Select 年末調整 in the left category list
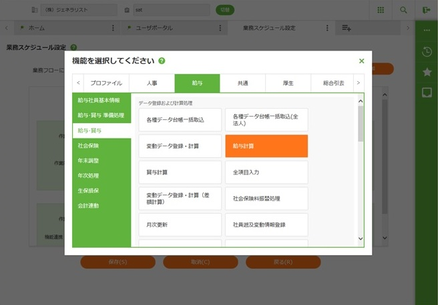This screenshot has height=305, width=438. pos(88,160)
